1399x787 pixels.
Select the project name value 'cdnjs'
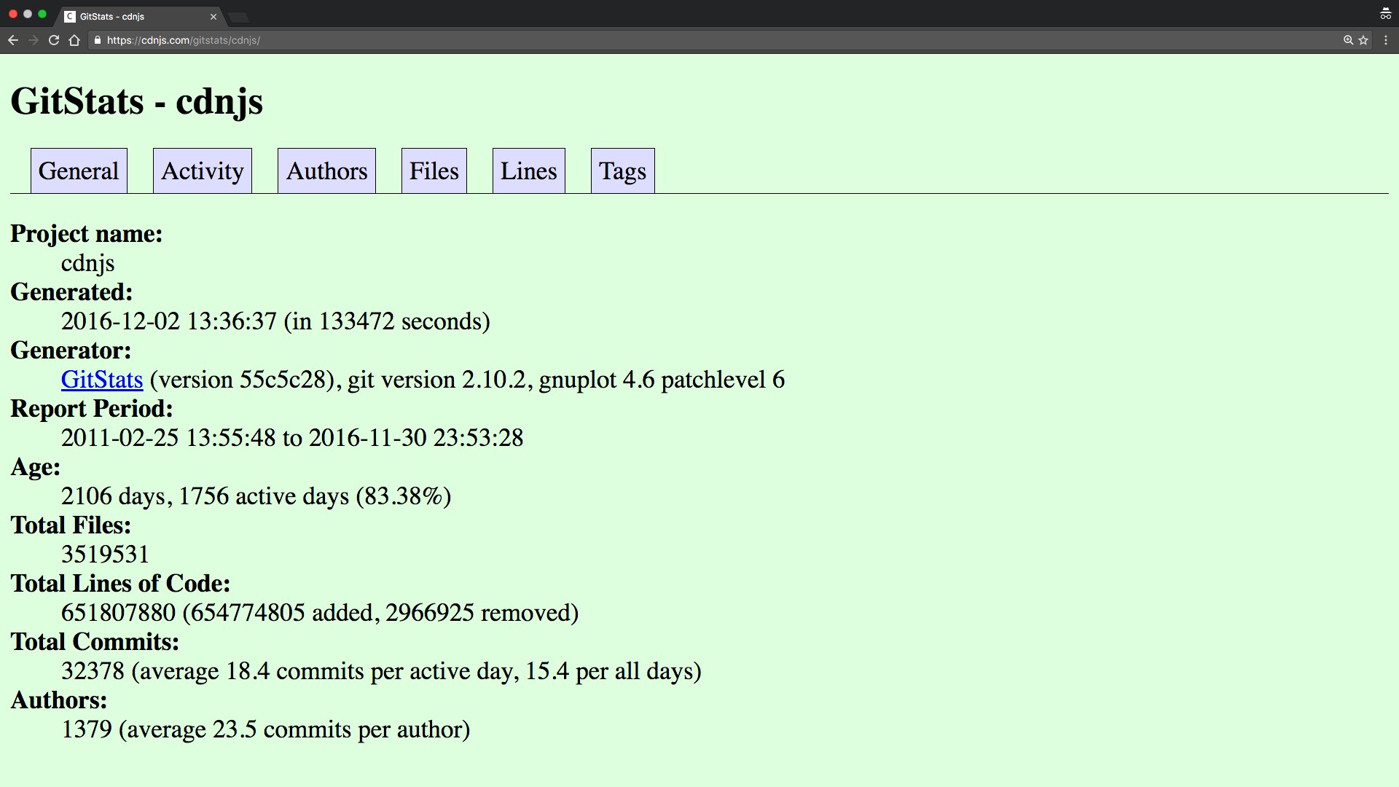88,263
